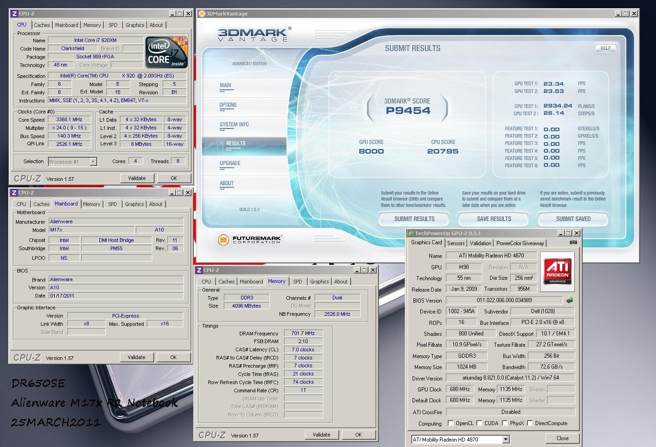Toggle the CUDA checkbox in GPU-Z
Screen dimensions: 656x447
click(x=480, y=423)
